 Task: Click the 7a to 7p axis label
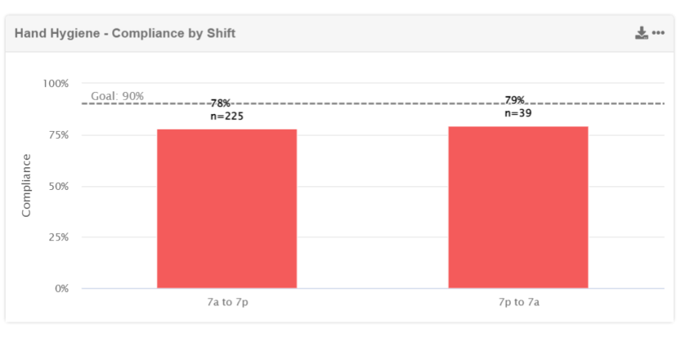226,302
